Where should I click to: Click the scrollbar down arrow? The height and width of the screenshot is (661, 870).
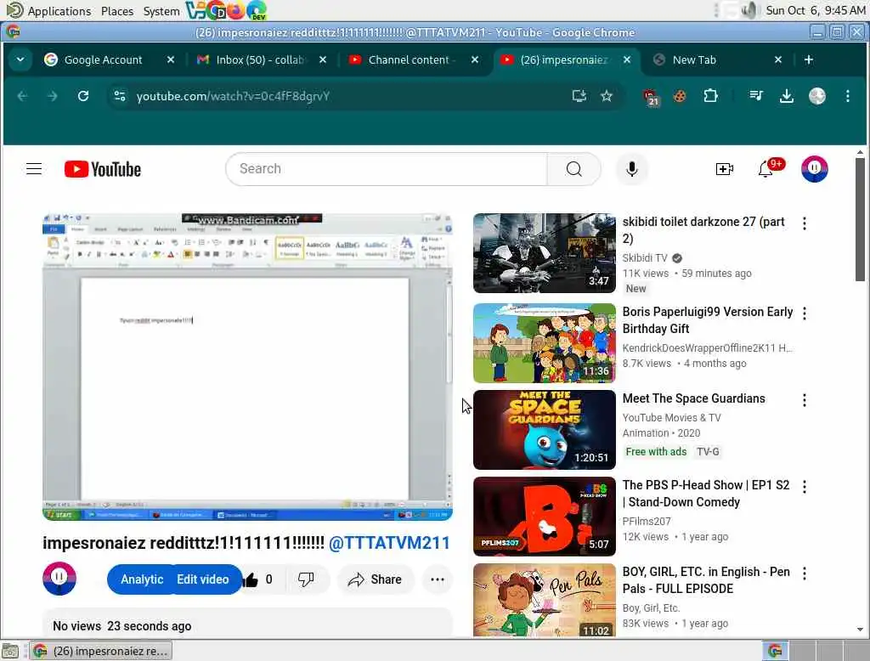860,630
